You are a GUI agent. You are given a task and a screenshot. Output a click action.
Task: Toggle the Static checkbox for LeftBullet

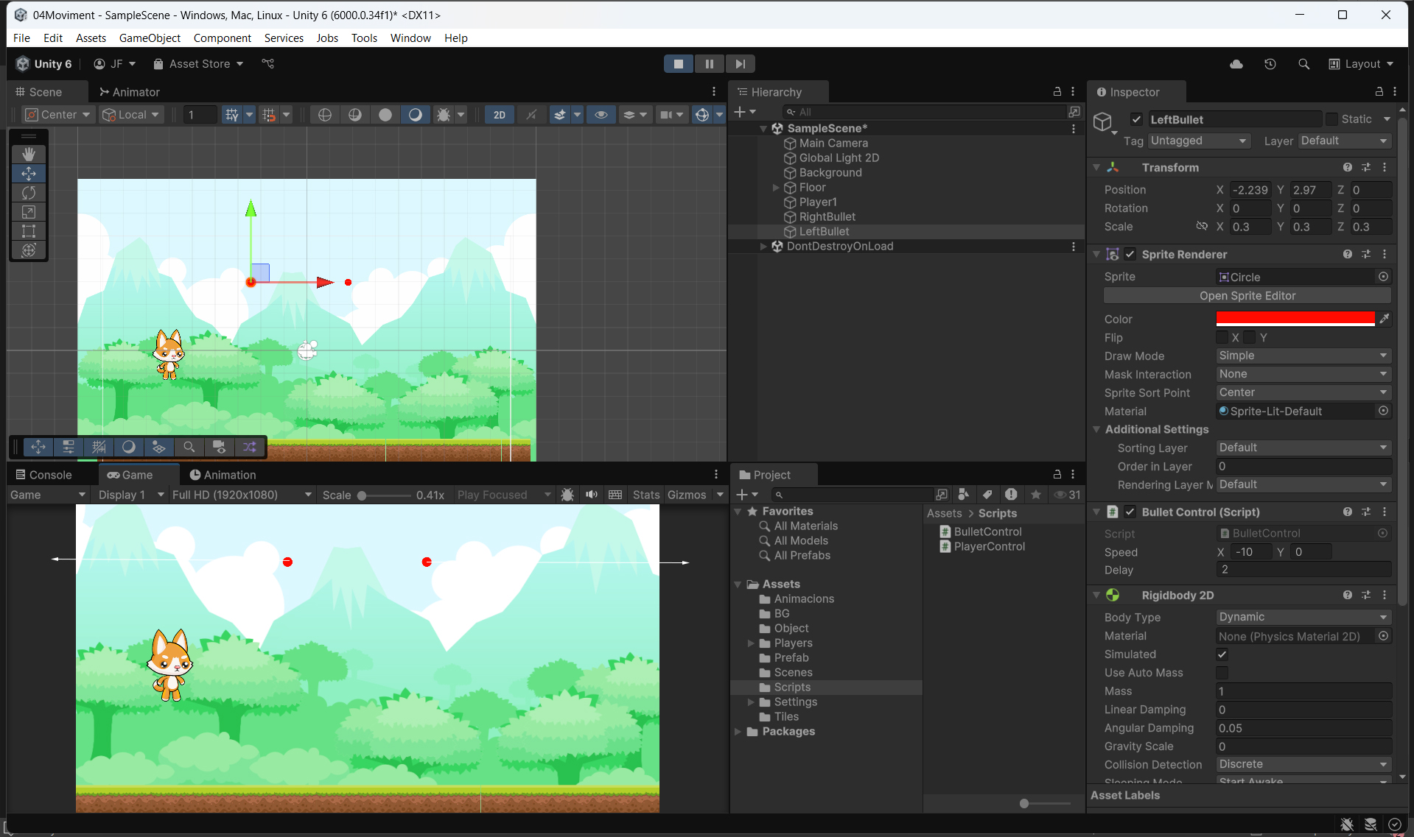[1331, 119]
